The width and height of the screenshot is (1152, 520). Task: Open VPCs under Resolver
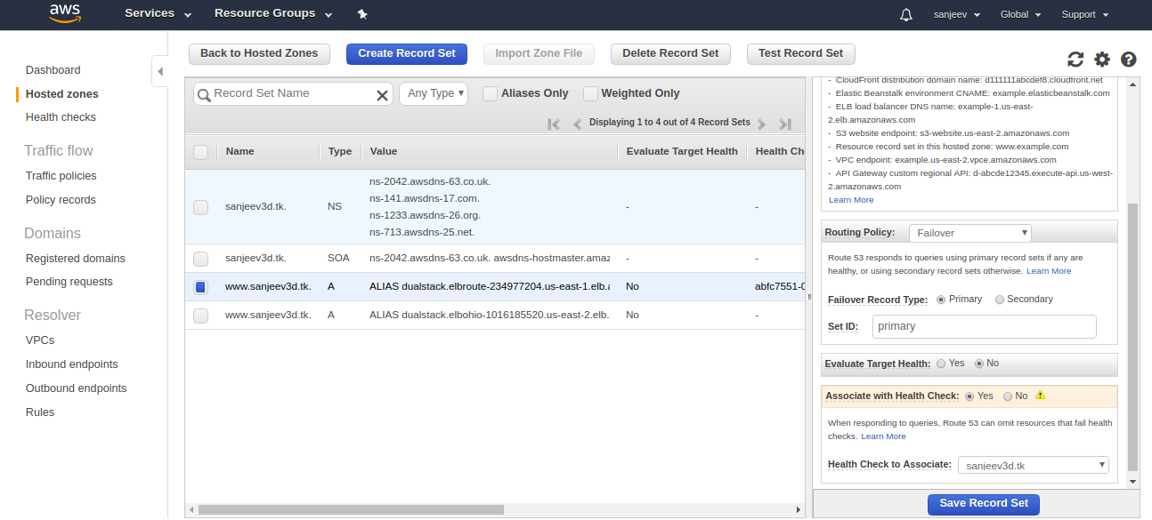tap(40, 340)
